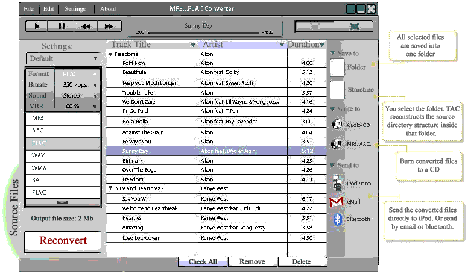Click the volume slider in the top right
This screenshot has height=277, width=468.
pos(334,26)
